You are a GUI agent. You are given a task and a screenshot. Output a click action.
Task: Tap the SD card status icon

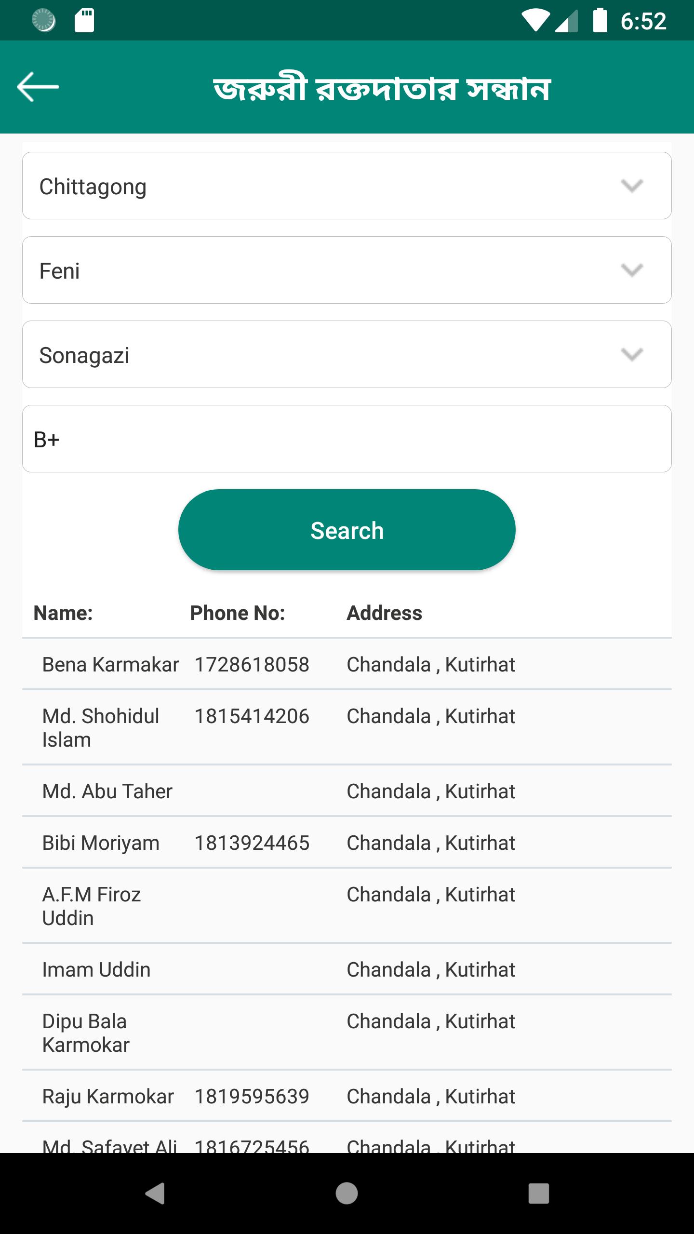(84, 21)
